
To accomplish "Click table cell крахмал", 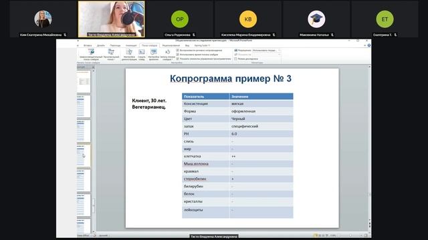I will (205, 171).
